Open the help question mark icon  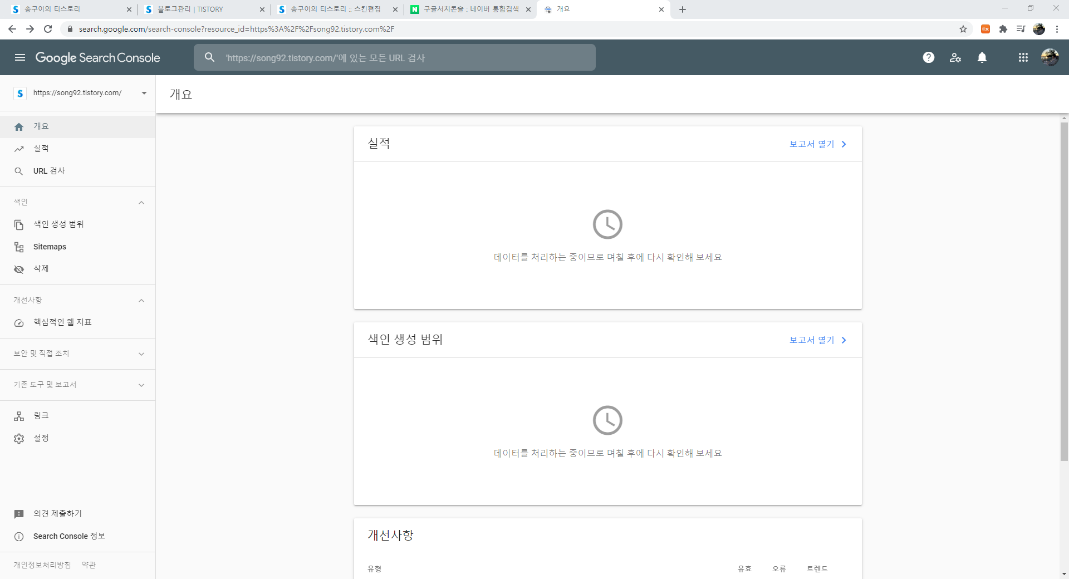click(x=928, y=57)
